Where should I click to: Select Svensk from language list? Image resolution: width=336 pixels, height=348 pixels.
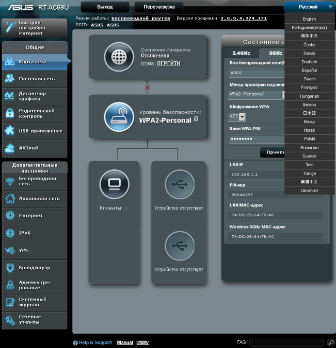pyautogui.click(x=309, y=156)
